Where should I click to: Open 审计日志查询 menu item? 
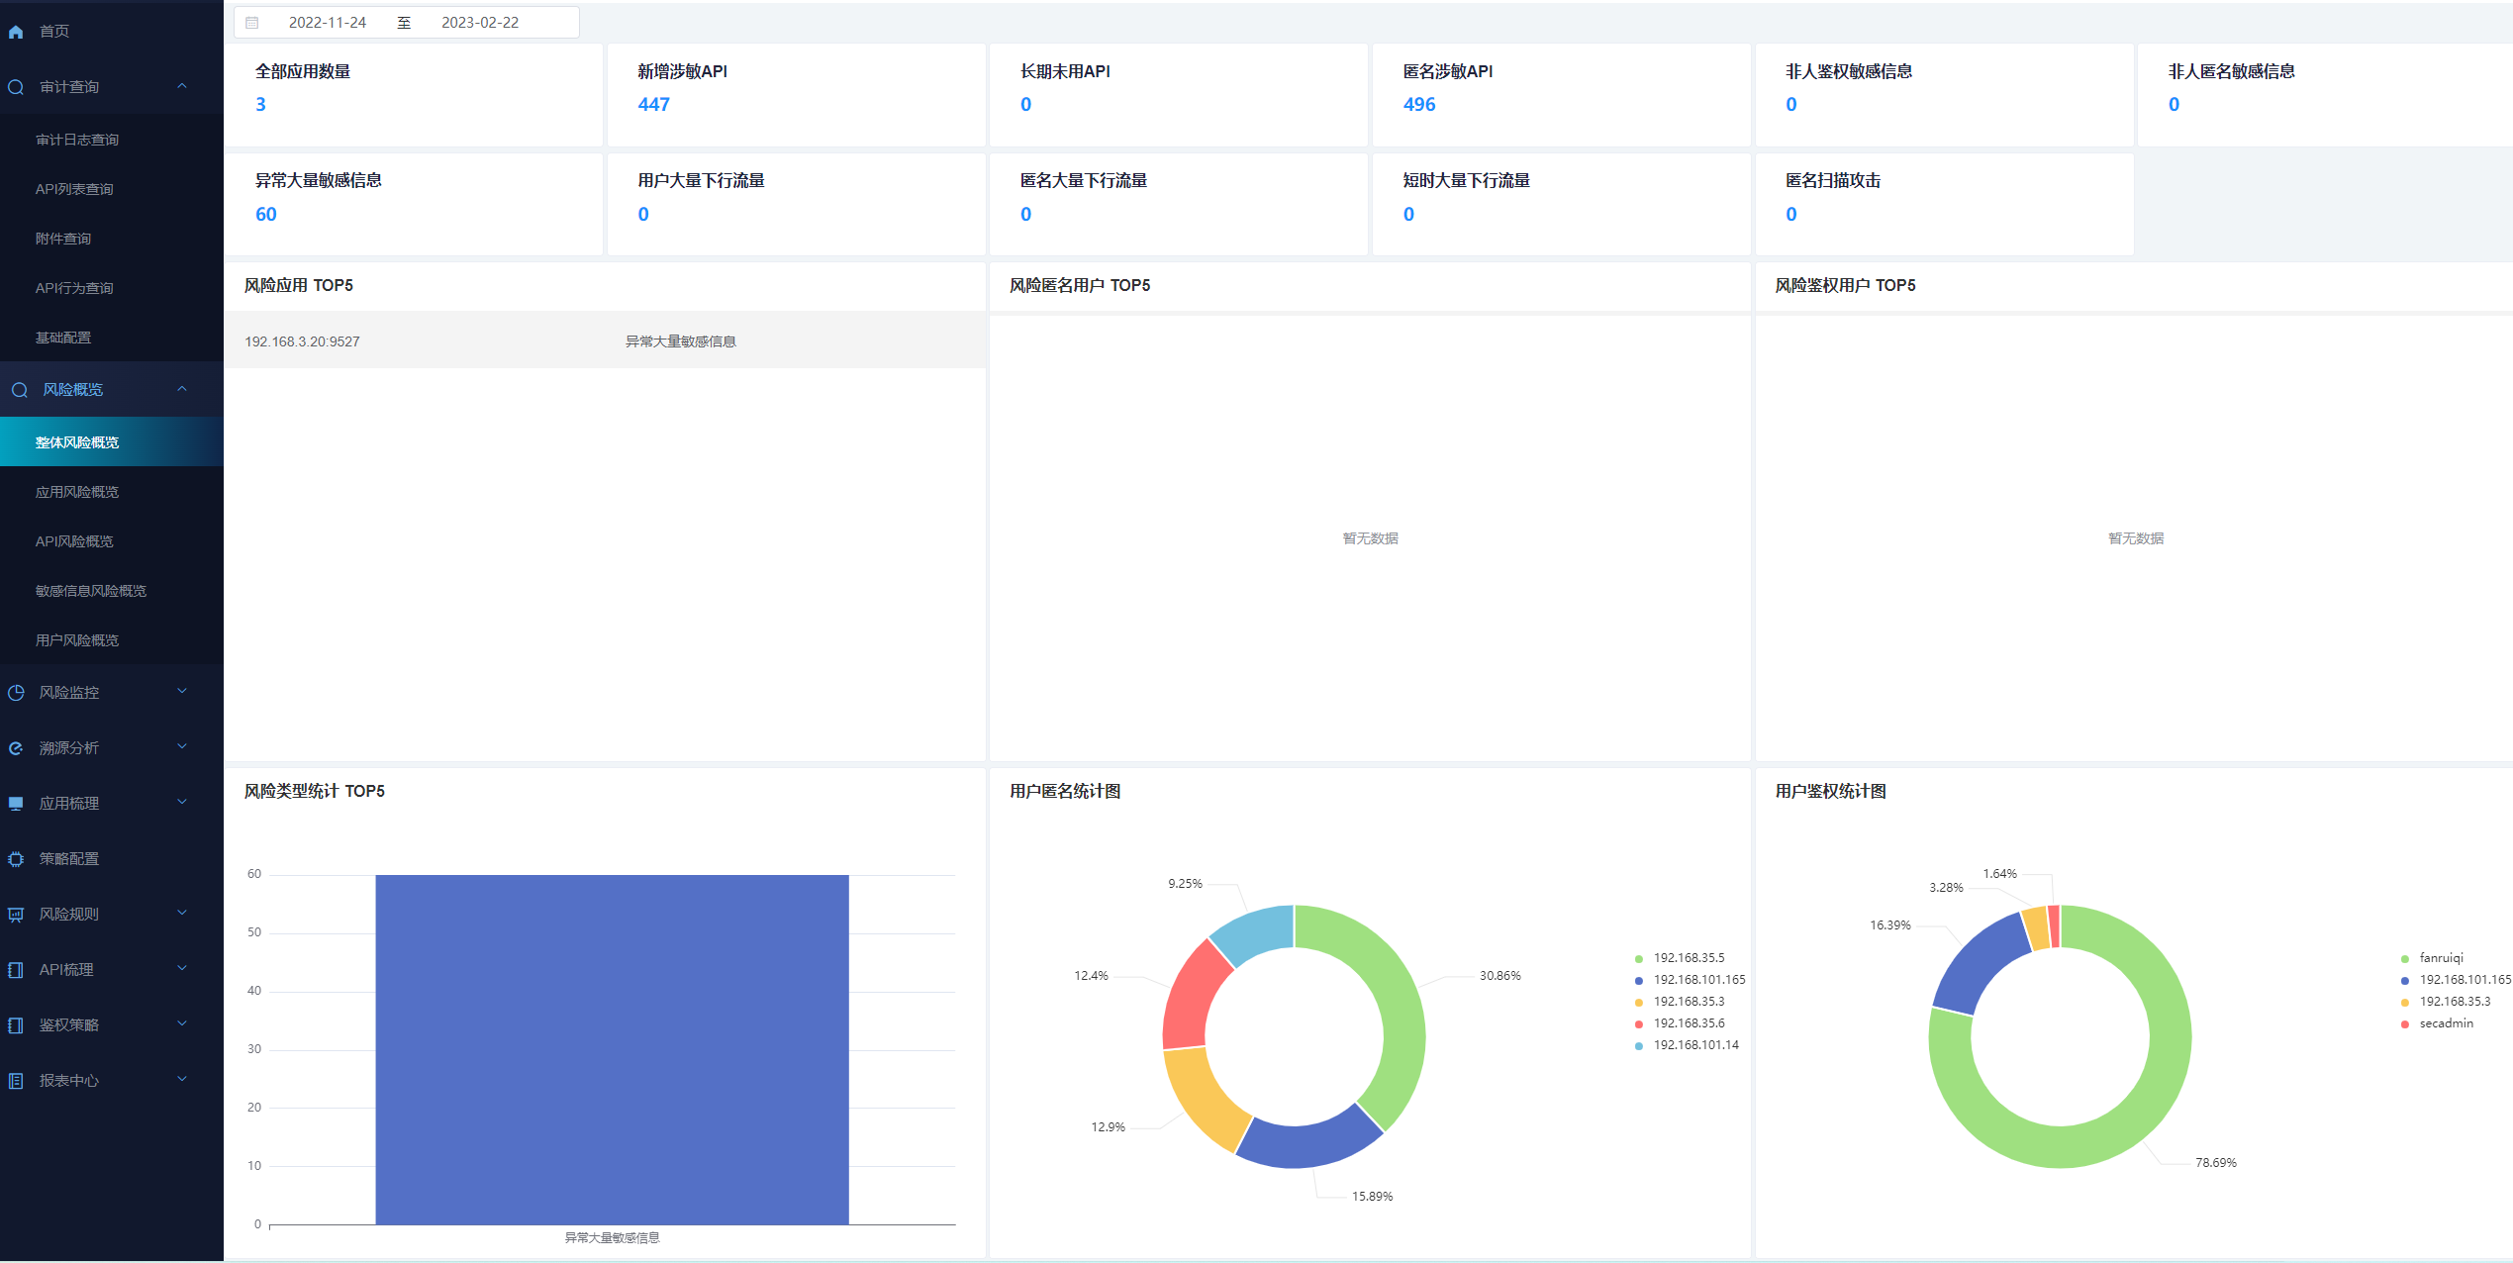pos(112,140)
